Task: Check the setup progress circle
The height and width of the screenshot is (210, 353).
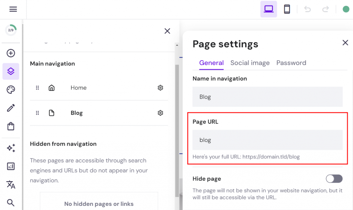Action: click(x=11, y=30)
